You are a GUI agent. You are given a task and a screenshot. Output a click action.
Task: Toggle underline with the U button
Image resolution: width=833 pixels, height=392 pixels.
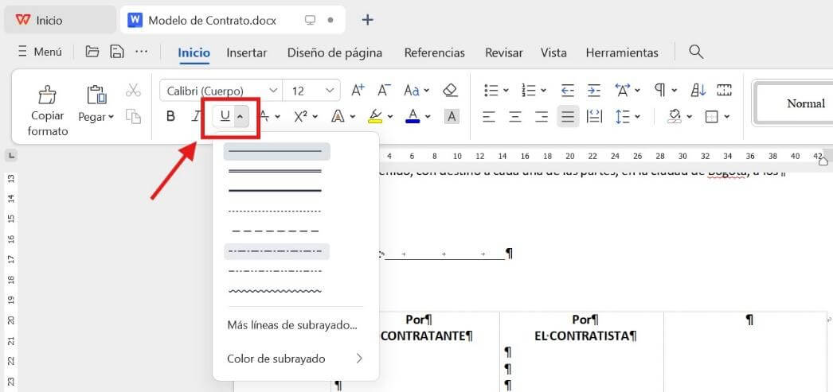tap(225, 116)
